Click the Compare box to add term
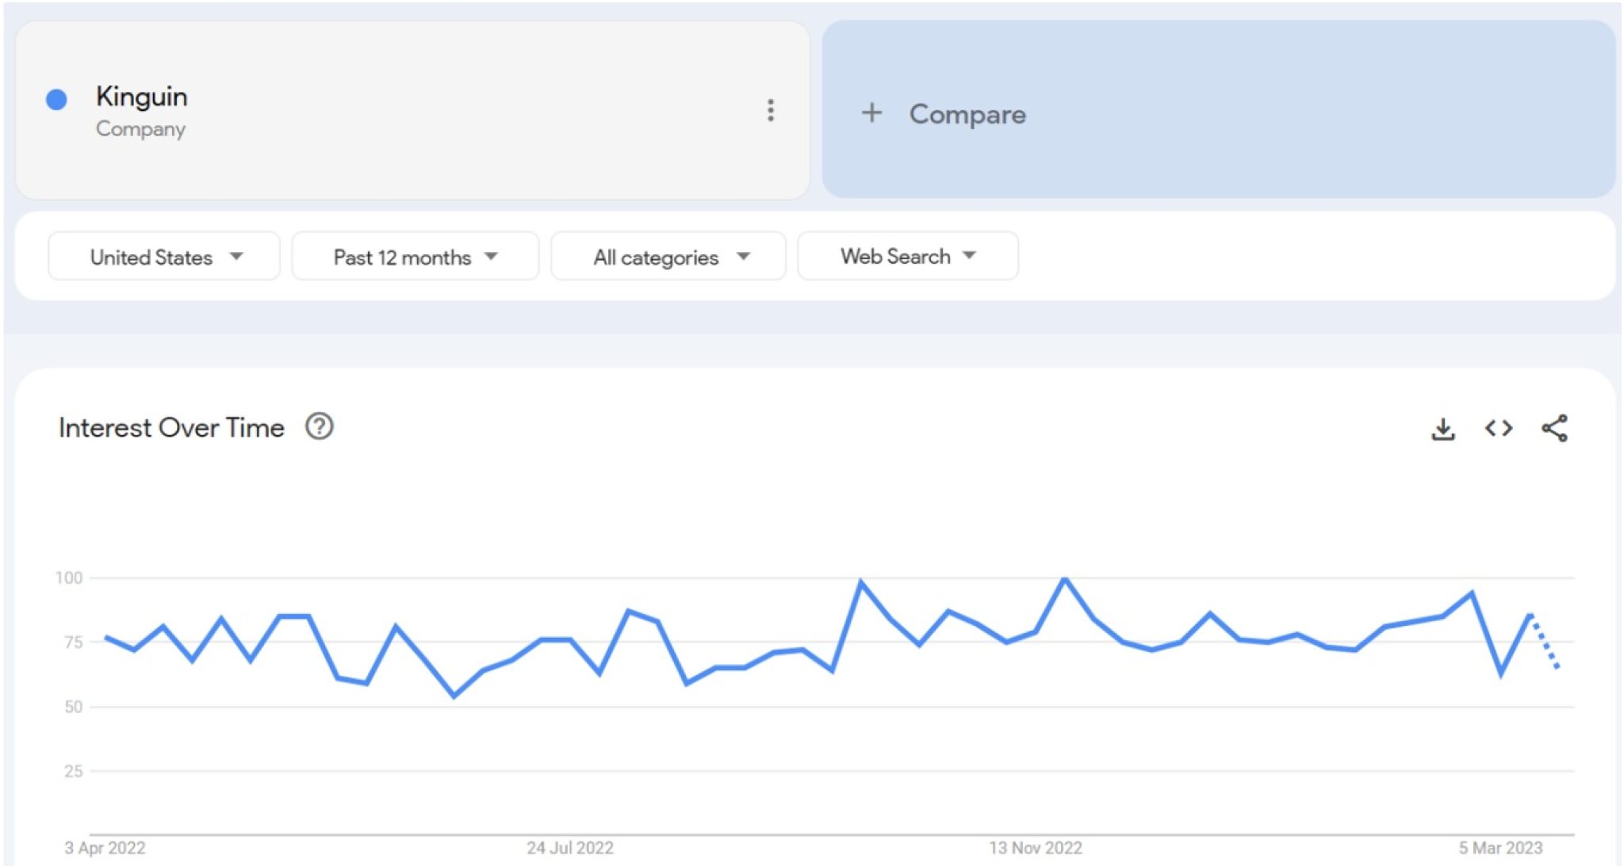The width and height of the screenshot is (1624, 866). [1219, 109]
